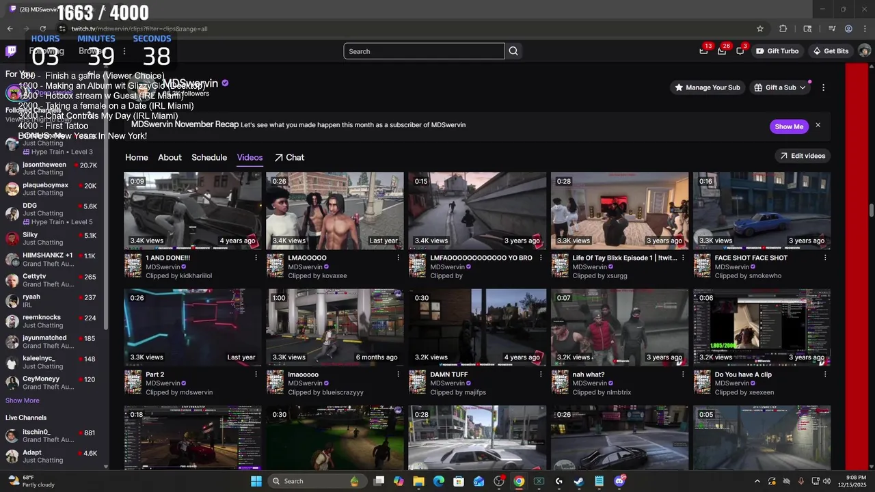Open Adapt under Live Channels

[x=52, y=456]
